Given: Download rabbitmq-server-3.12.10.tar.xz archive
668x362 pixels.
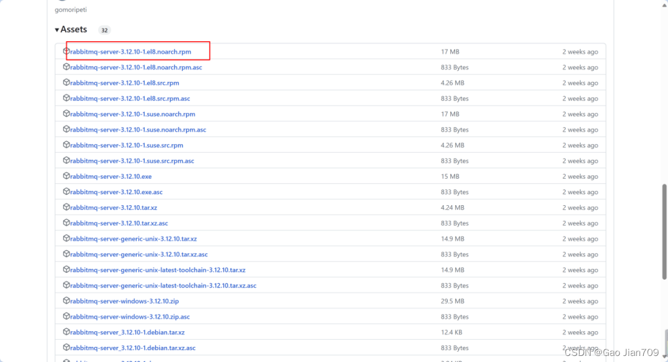Looking at the screenshot, I should [113, 208].
